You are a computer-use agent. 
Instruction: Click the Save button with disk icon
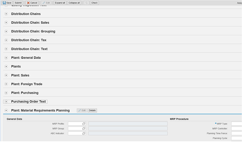click(7, 3)
